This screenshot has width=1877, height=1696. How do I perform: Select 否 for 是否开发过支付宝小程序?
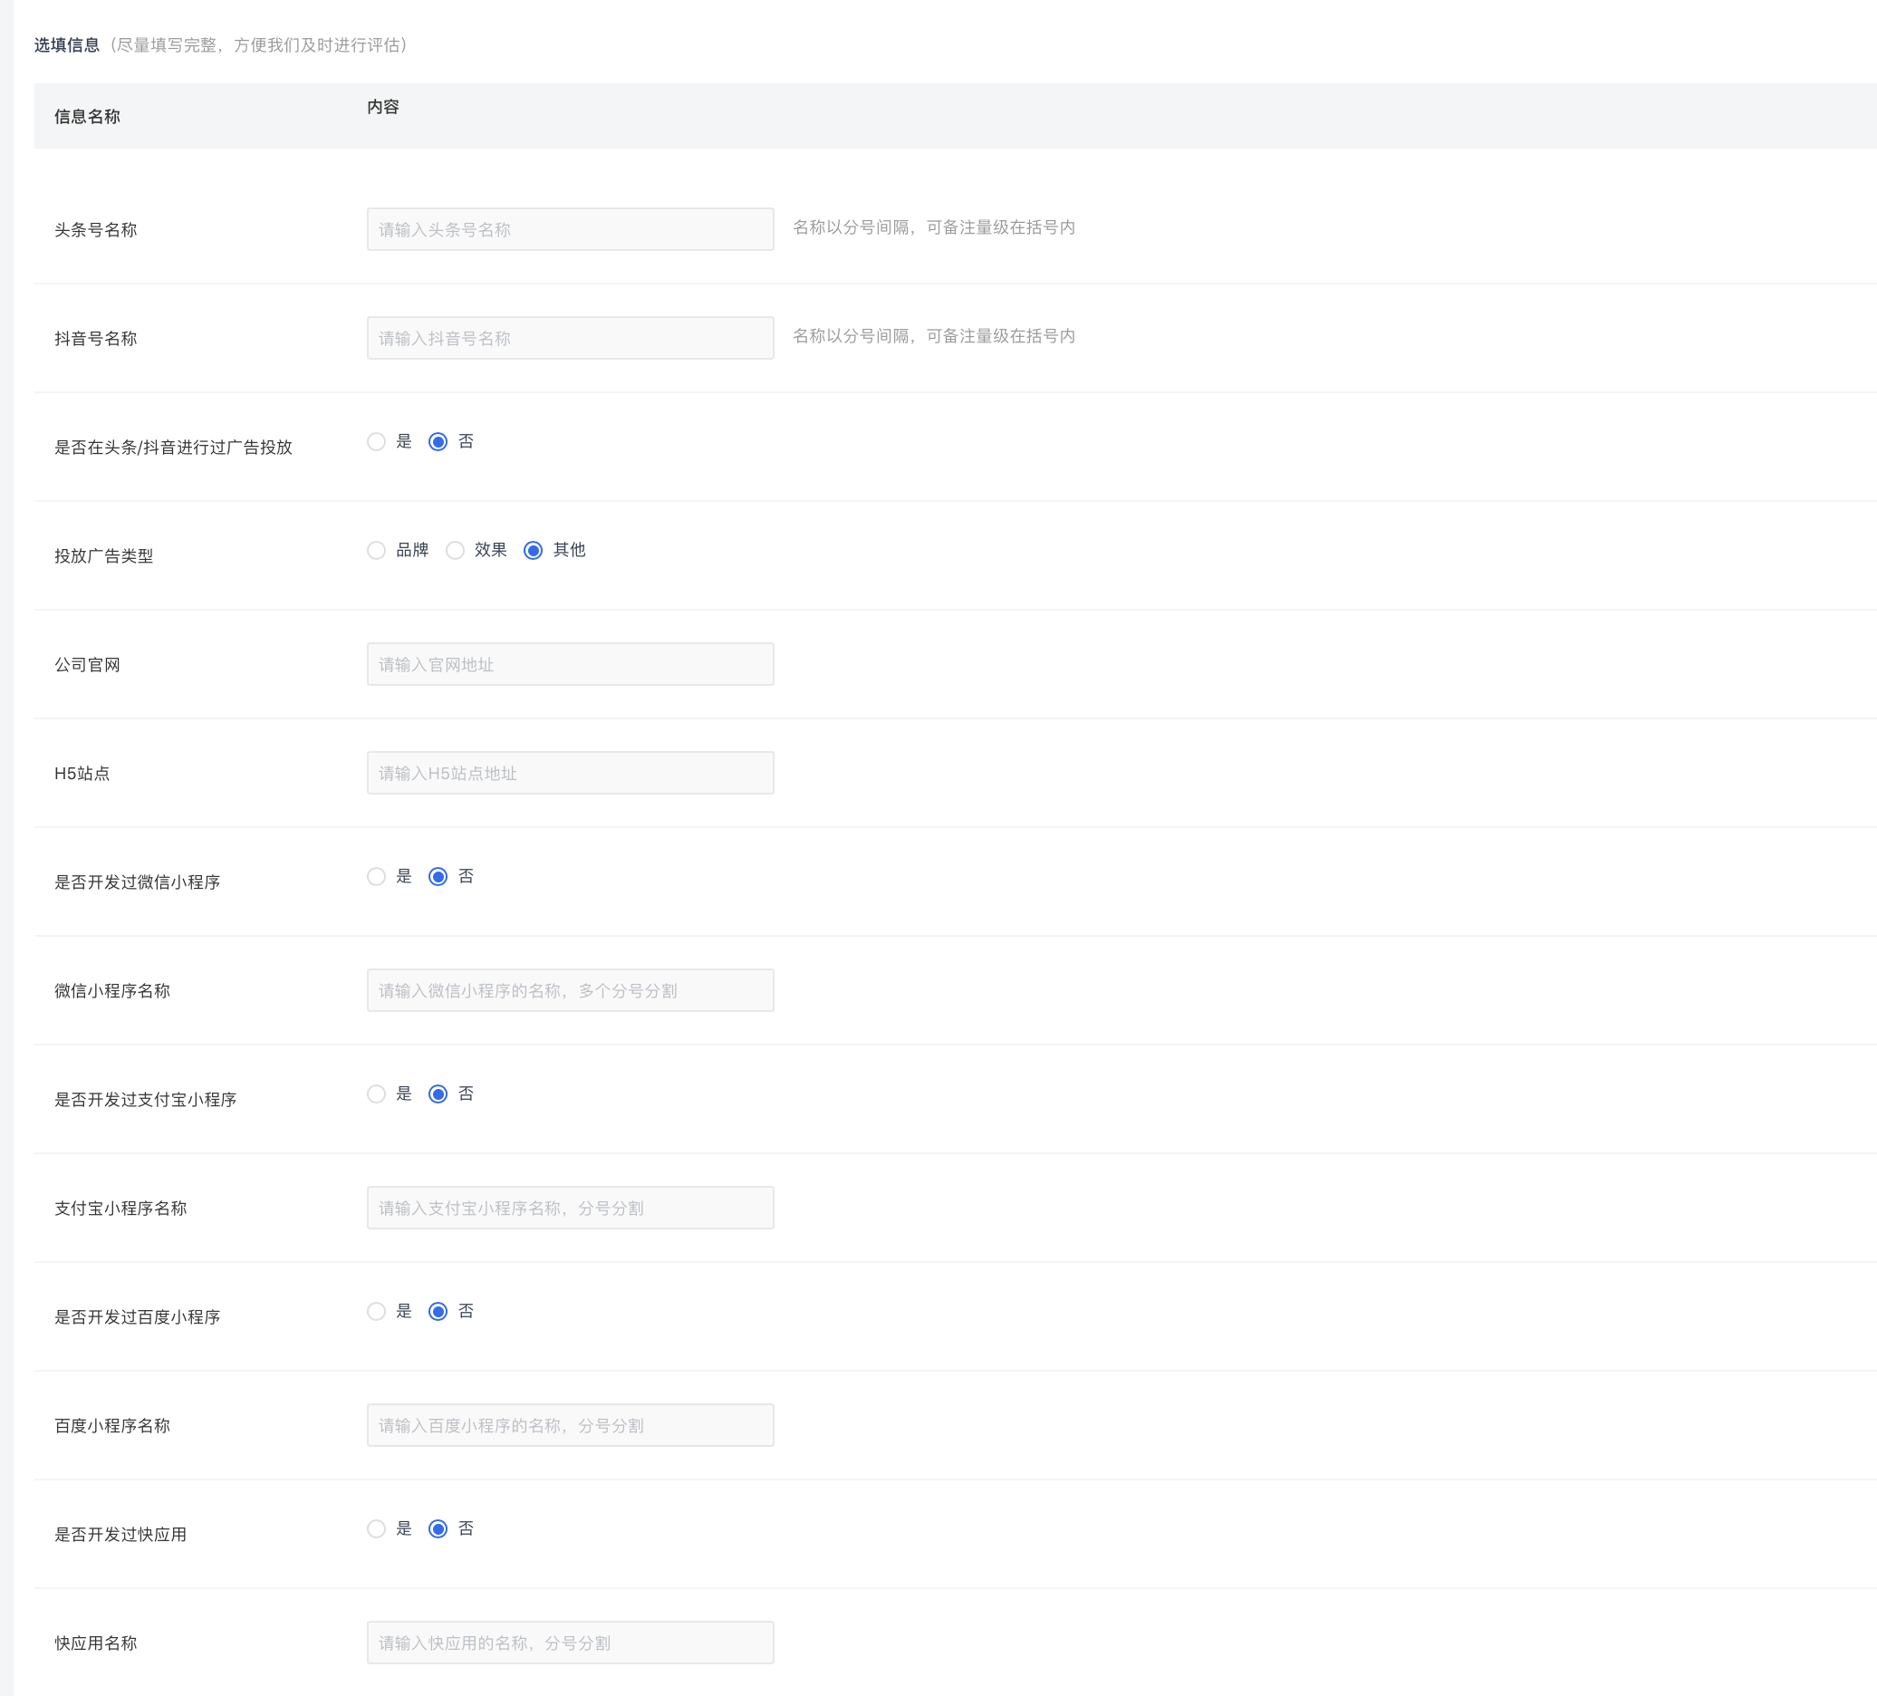click(438, 1094)
